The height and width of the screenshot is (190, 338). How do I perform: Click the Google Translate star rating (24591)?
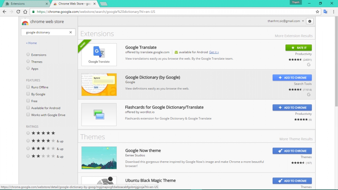pyautogui.click(x=300, y=59)
